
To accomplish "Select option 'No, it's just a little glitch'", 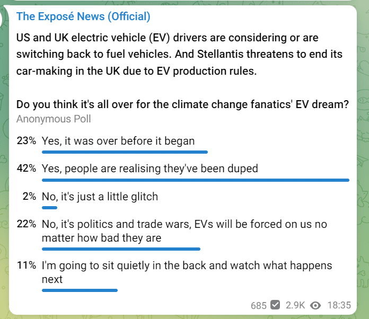I will tap(100, 197).
